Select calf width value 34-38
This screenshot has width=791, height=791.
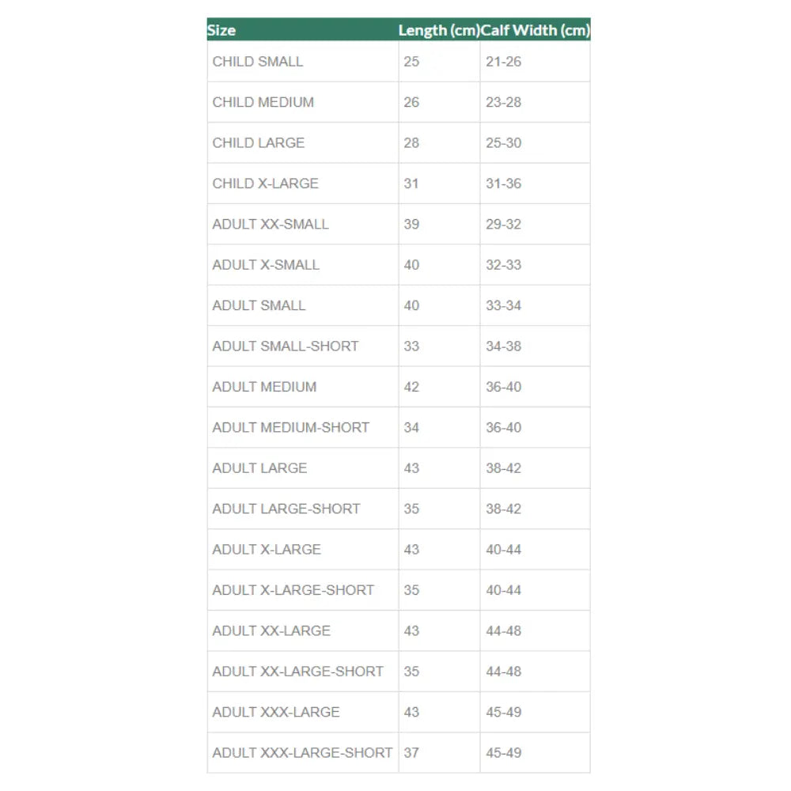click(504, 346)
